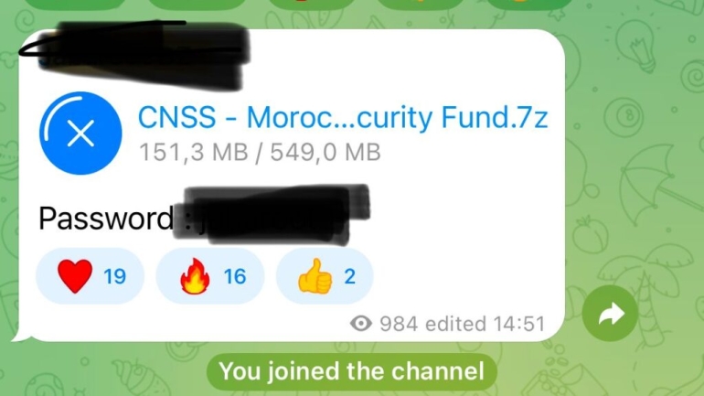Image resolution: width=704 pixels, height=396 pixels.
Task: Toggle the thumbs up reaction
Action: tap(325, 276)
